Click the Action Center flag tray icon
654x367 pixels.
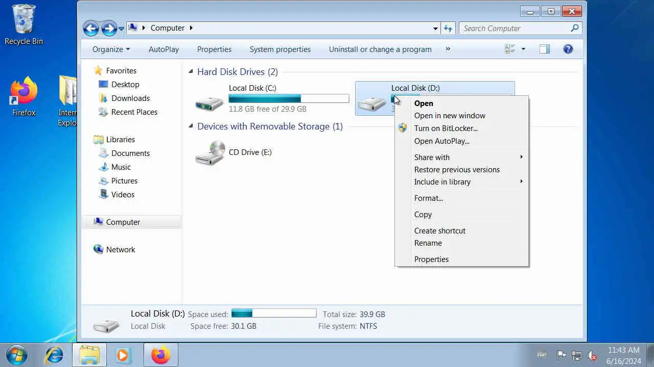561,355
